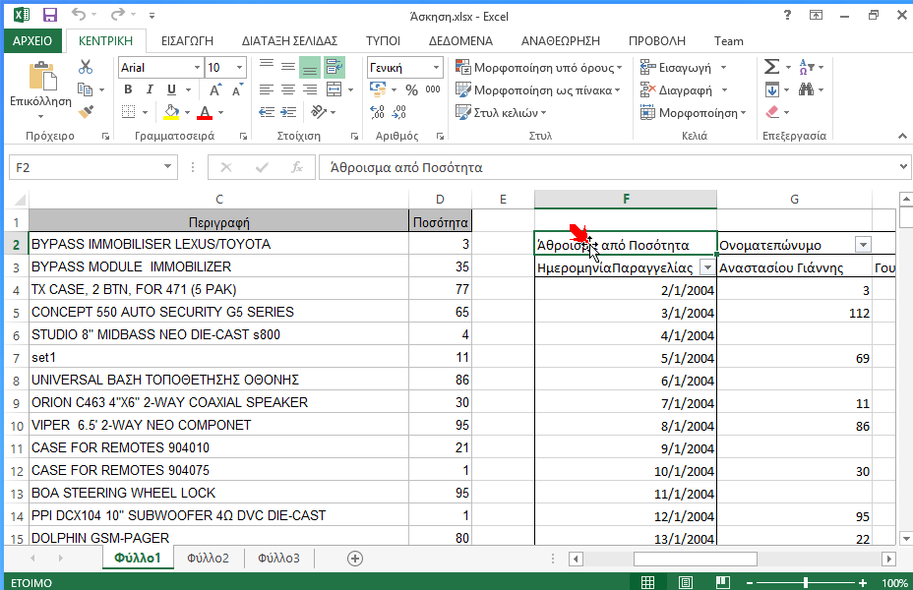The height and width of the screenshot is (590, 913).
Task: Open the Στυλ κελιών cell styles dropdown
Action: point(501,113)
